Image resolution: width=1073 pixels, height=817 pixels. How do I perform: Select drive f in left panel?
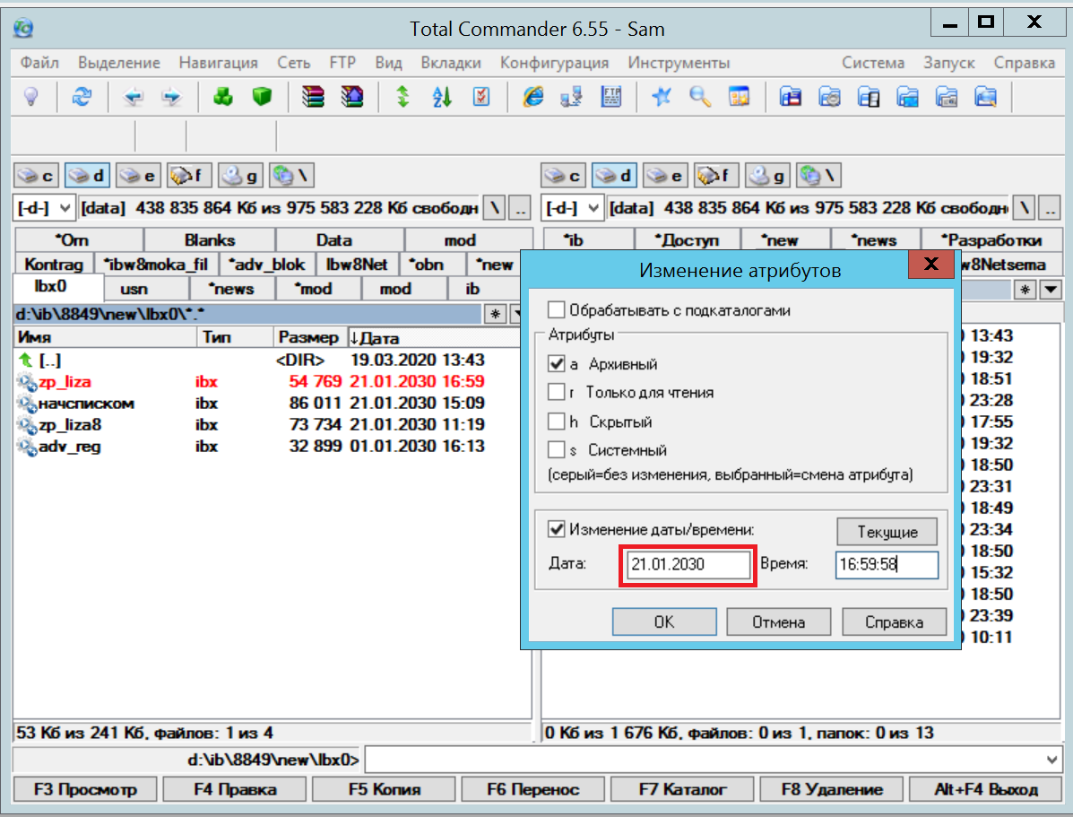[x=189, y=176]
